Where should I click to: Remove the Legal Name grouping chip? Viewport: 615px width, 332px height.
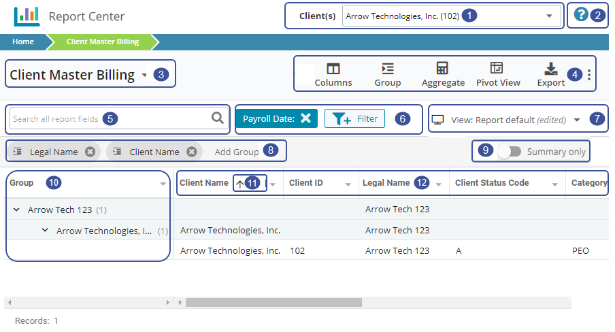tap(90, 152)
